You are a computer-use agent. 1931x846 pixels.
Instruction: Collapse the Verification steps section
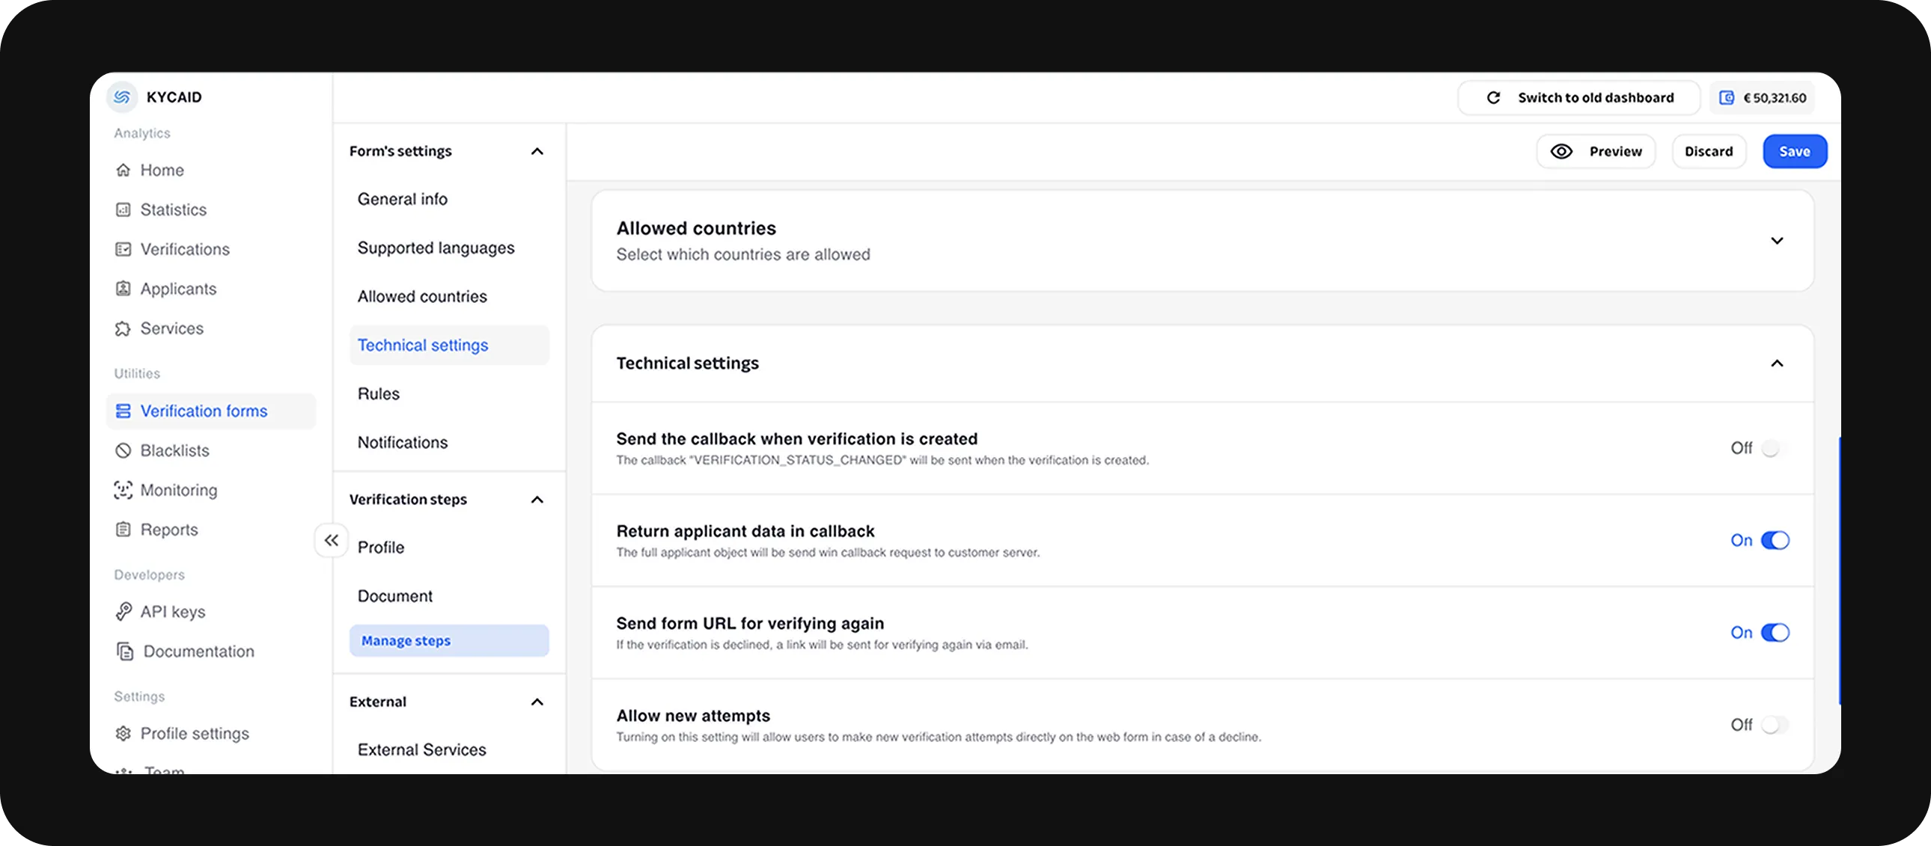point(537,499)
